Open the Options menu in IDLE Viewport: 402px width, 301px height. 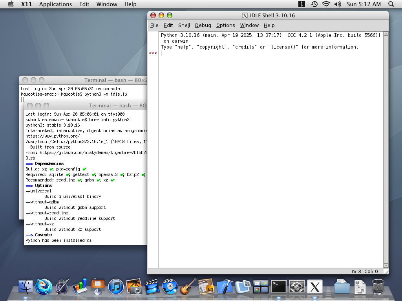[x=226, y=25]
